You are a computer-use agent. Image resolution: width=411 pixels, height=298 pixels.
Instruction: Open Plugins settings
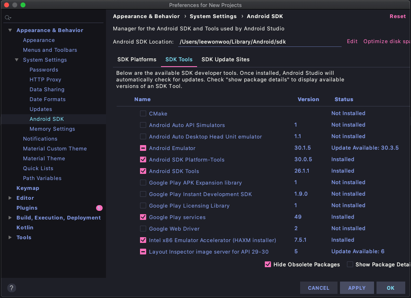(x=27, y=208)
